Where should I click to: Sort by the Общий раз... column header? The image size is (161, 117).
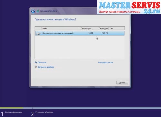87,28
